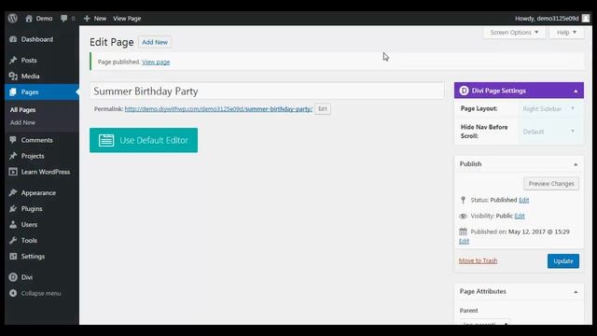Click the Plugins plug icon
This screenshot has width=597, height=336.
tap(13, 209)
